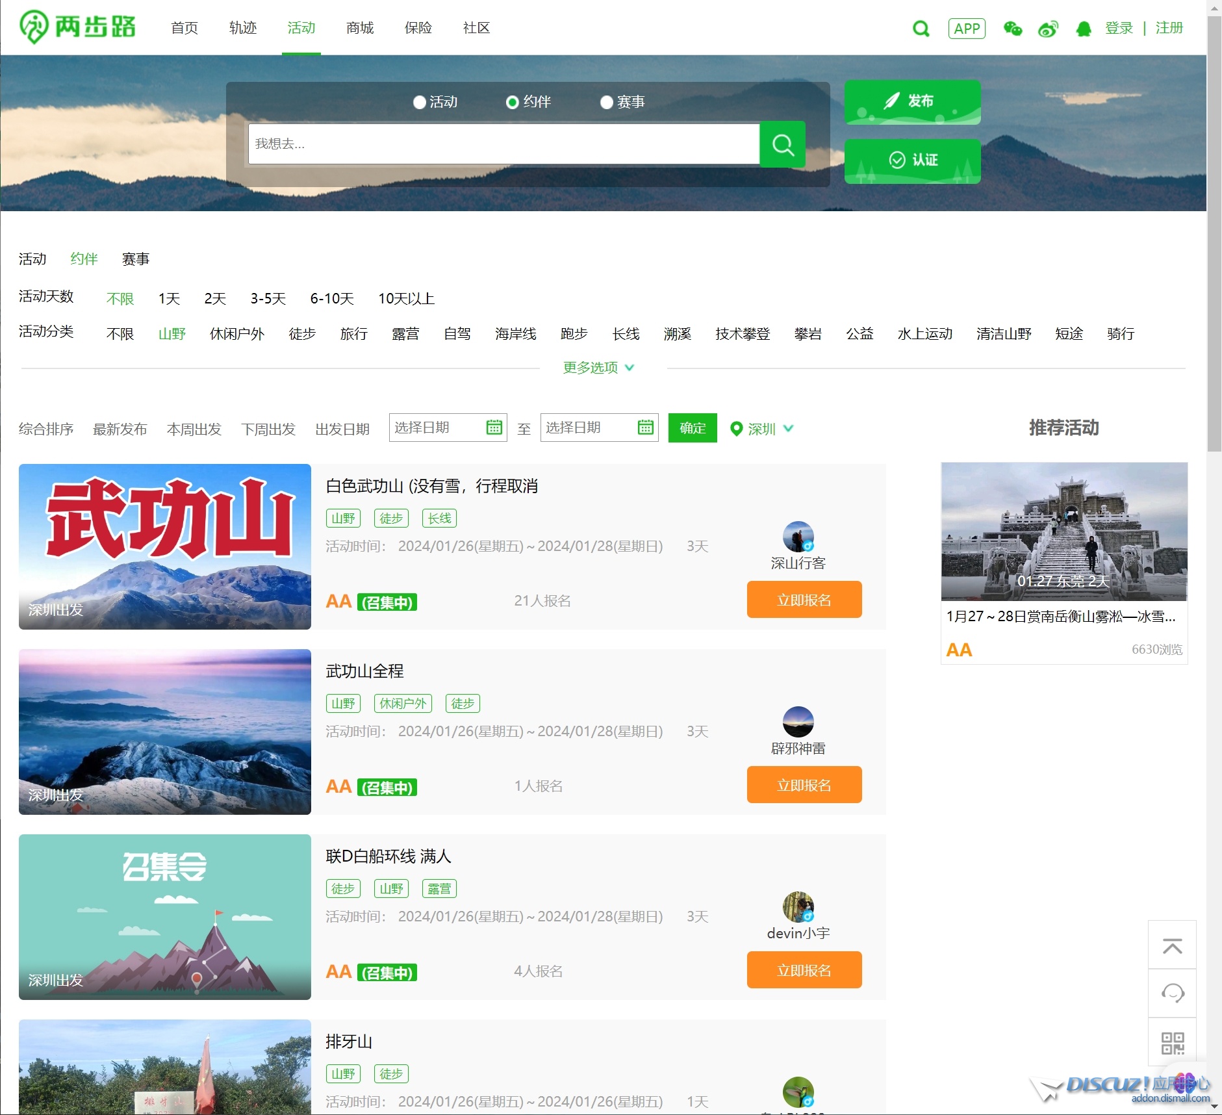Go to the 轨迹 nav tab
This screenshot has width=1222, height=1115.
[243, 28]
